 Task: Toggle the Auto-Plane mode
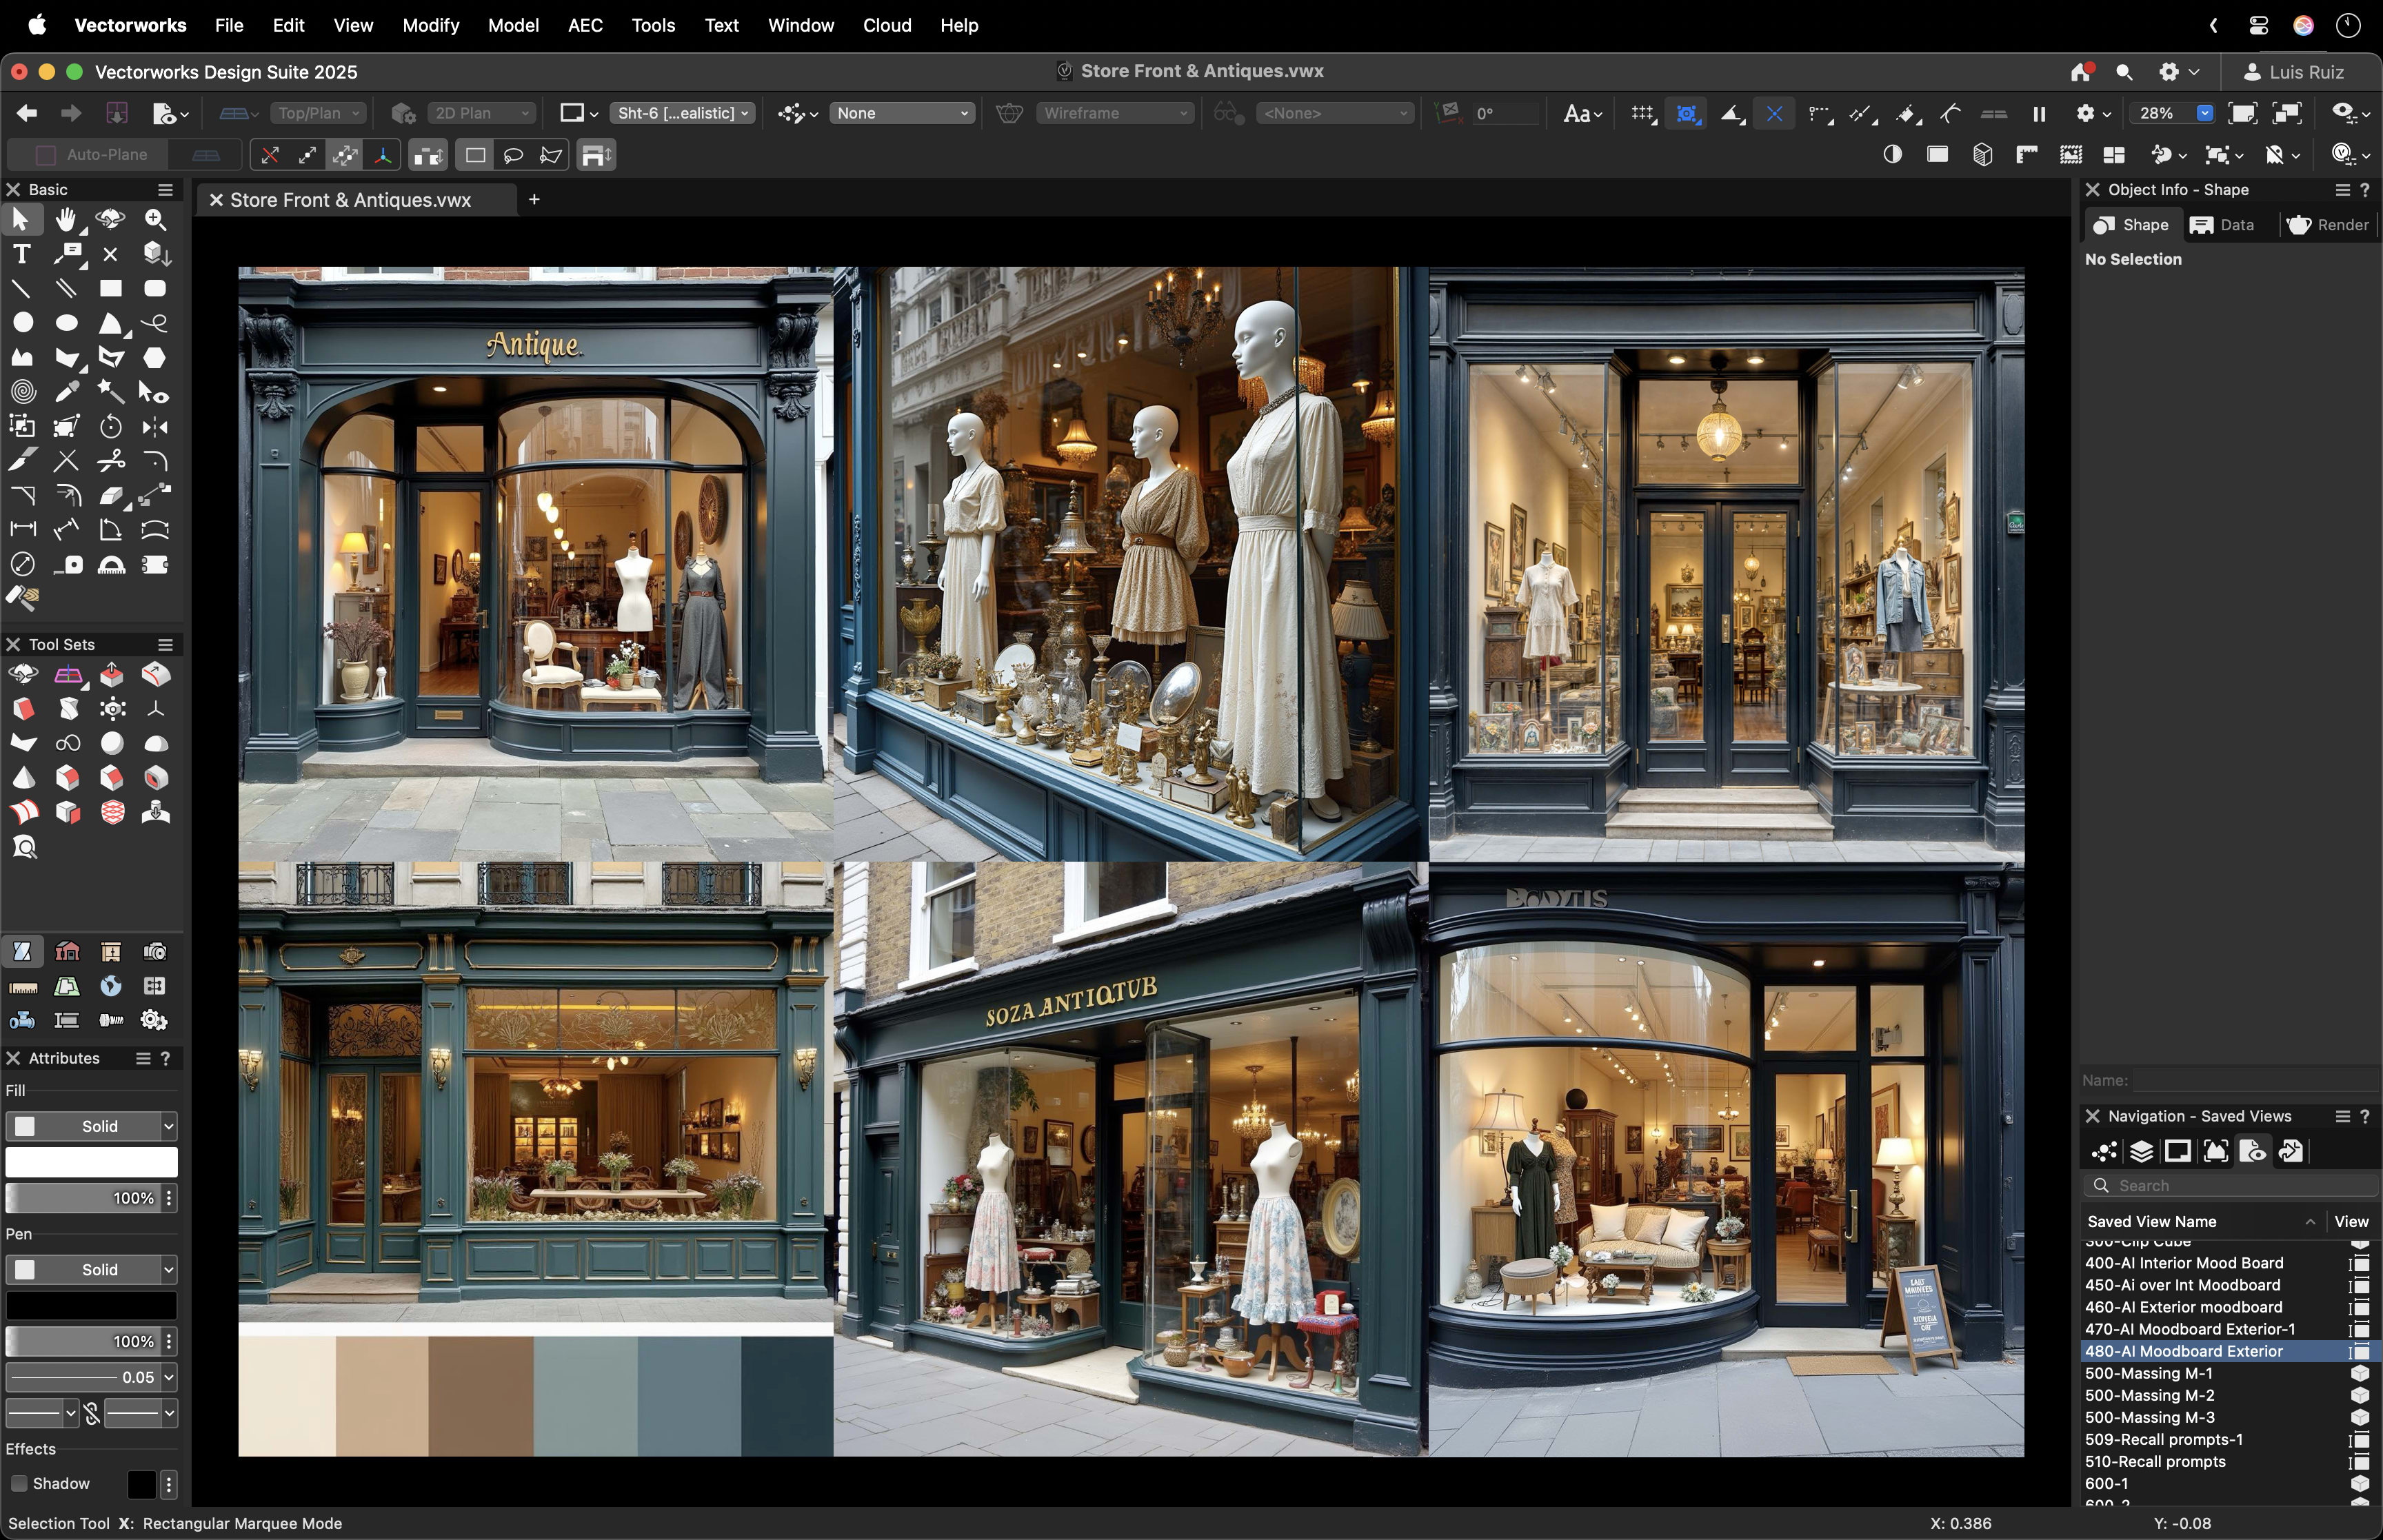click(x=91, y=154)
